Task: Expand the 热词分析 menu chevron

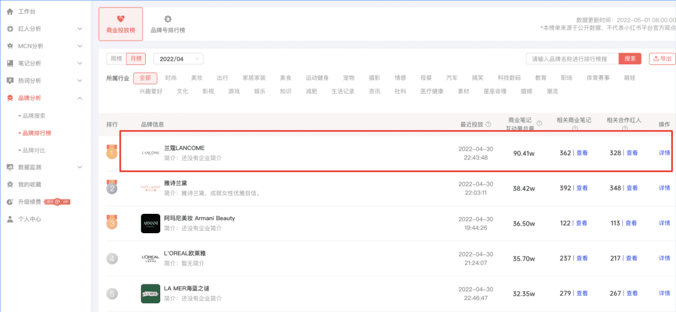Action: pos(79,81)
